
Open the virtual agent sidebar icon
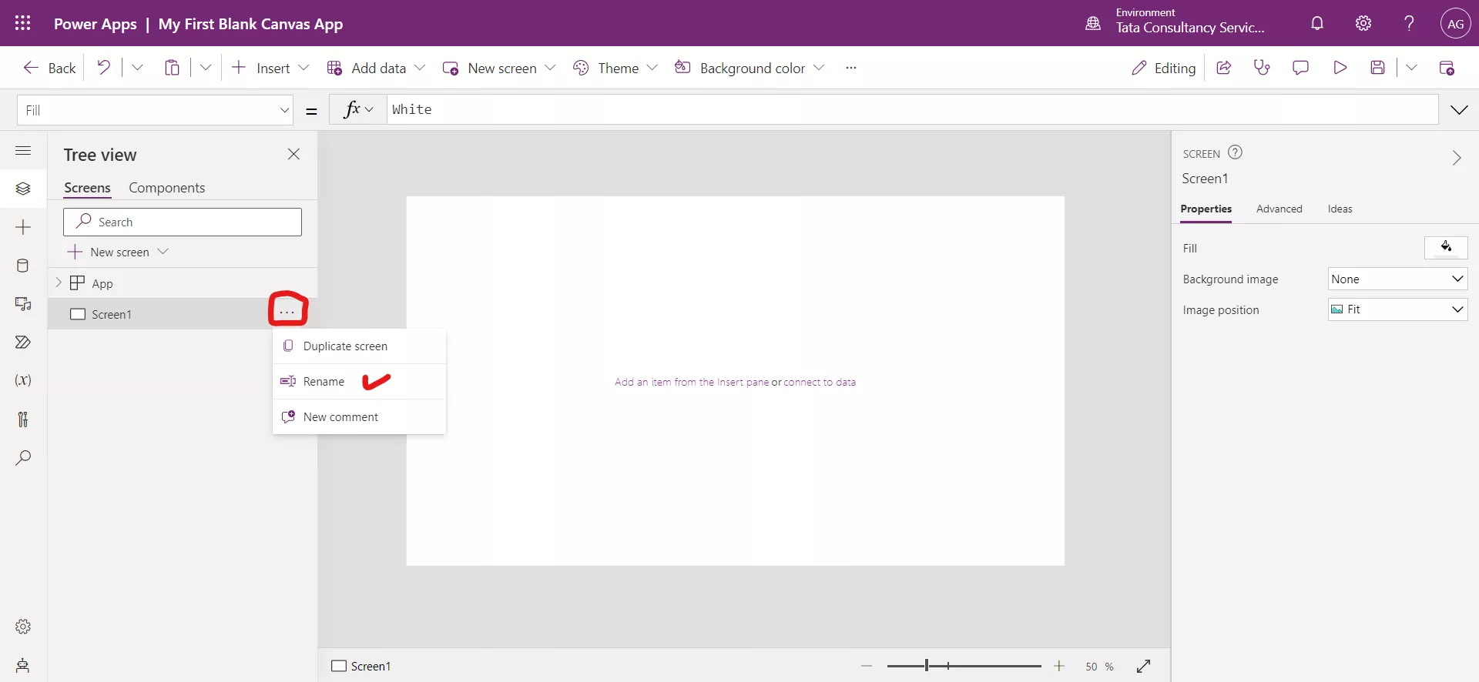click(23, 665)
